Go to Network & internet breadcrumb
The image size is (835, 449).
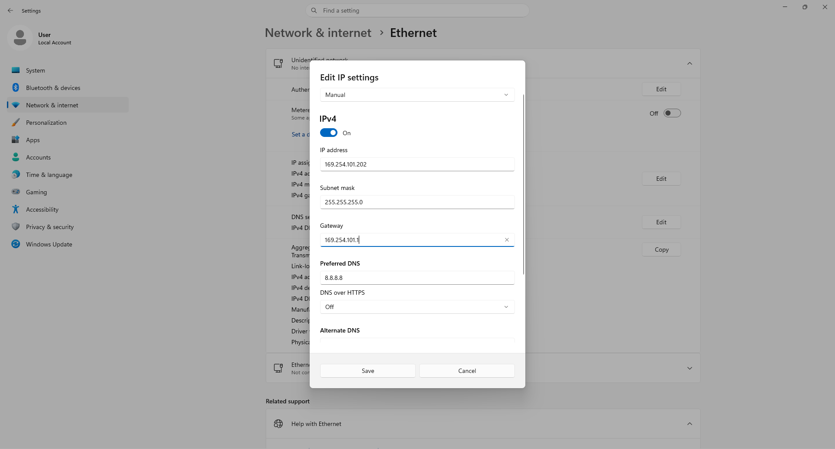click(318, 33)
